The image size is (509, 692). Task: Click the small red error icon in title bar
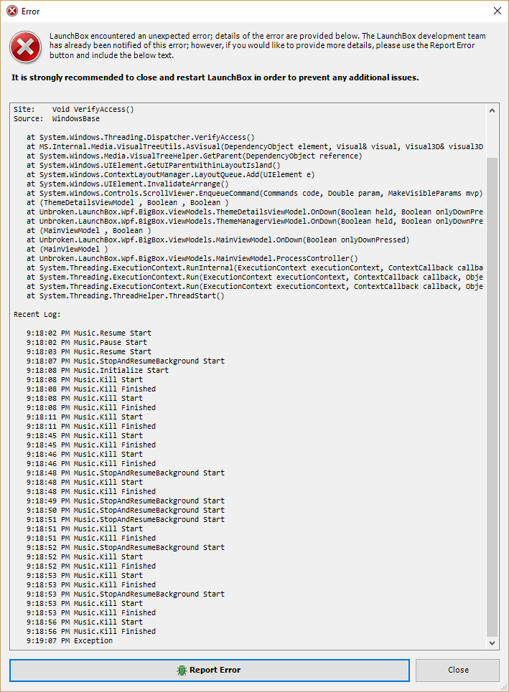(x=12, y=11)
